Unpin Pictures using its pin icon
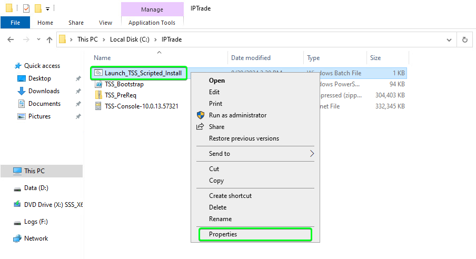The width and height of the screenshot is (476, 259). (x=78, y=116)
